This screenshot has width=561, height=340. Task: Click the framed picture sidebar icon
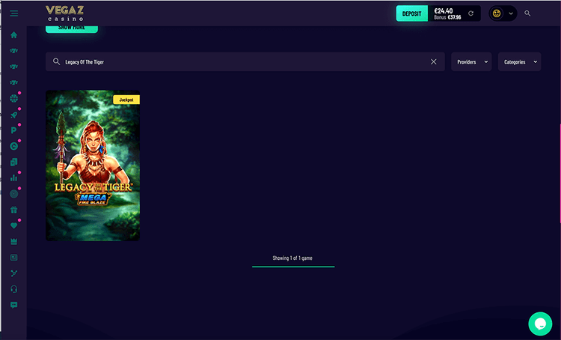pyautogui.click(x=14, y=257)
